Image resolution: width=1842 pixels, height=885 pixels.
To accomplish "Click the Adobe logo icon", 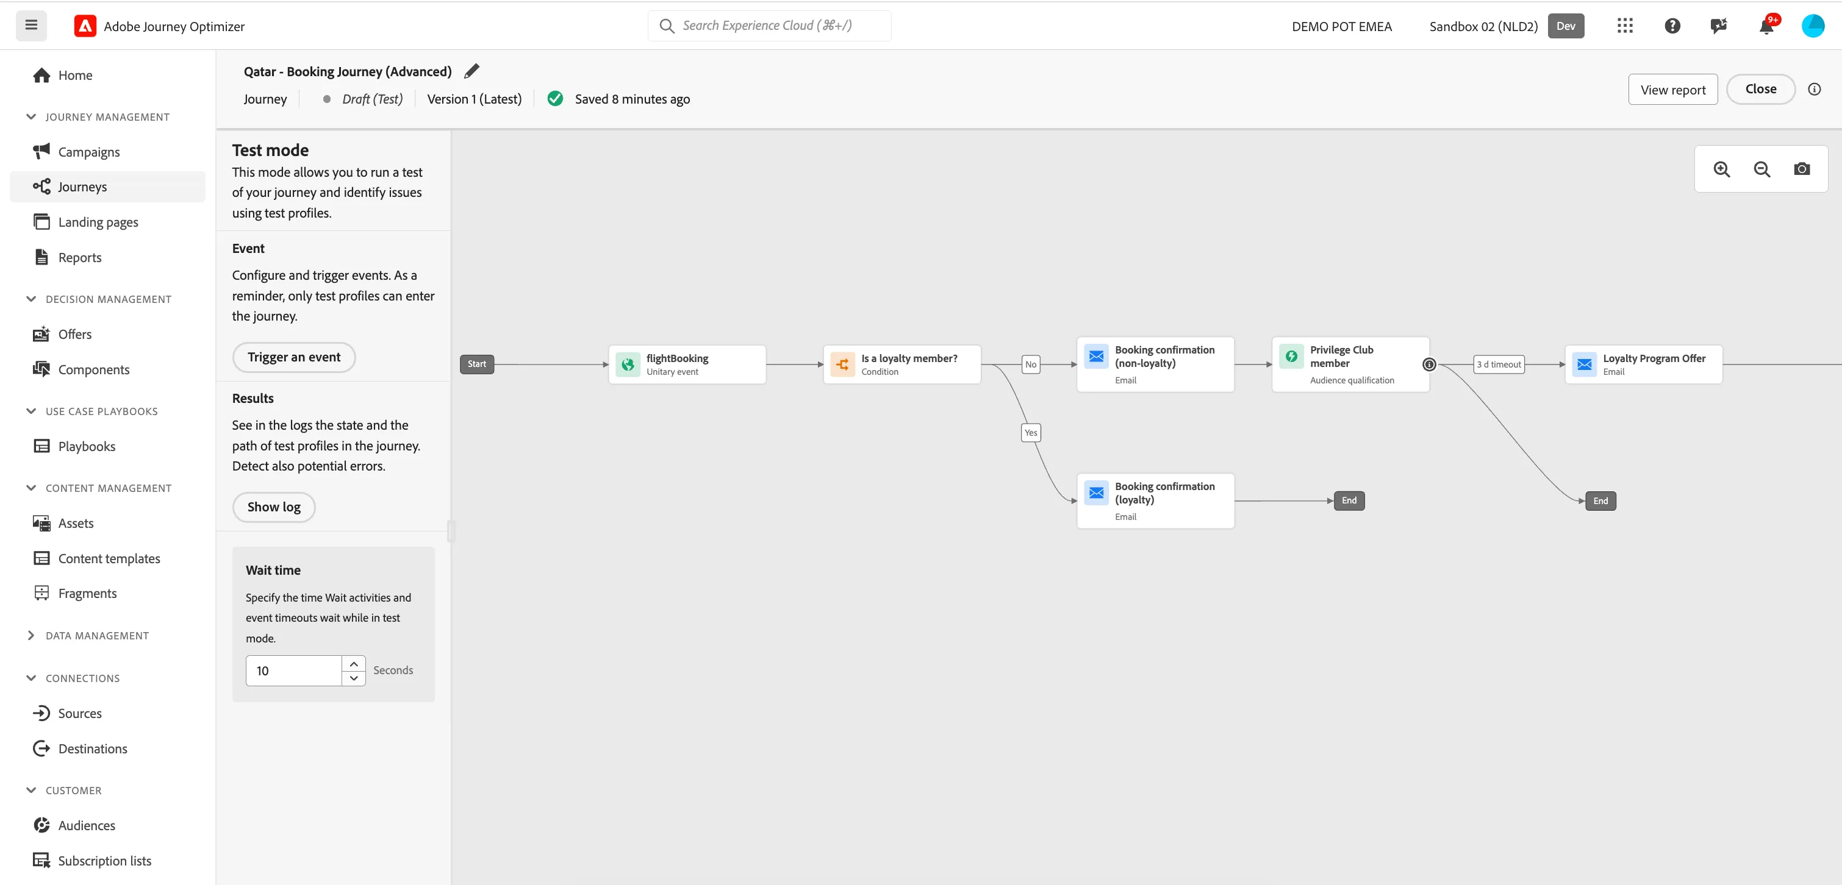I will pyautogui.click(x=85, y=26).
